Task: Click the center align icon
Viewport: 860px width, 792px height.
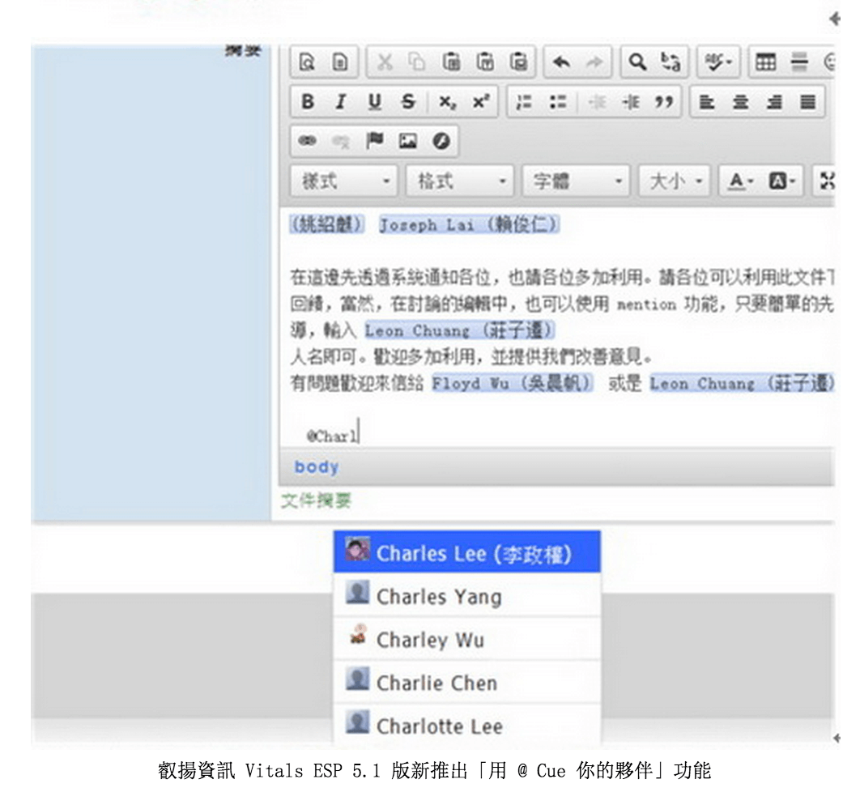Action: point(740,102)
